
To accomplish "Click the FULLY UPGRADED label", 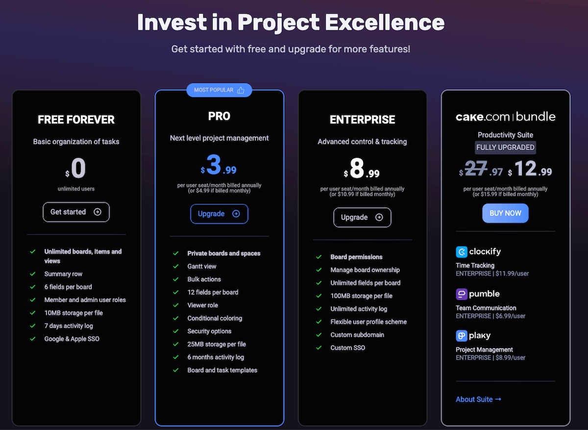I will pyautogui.click(x=505, y=148).
